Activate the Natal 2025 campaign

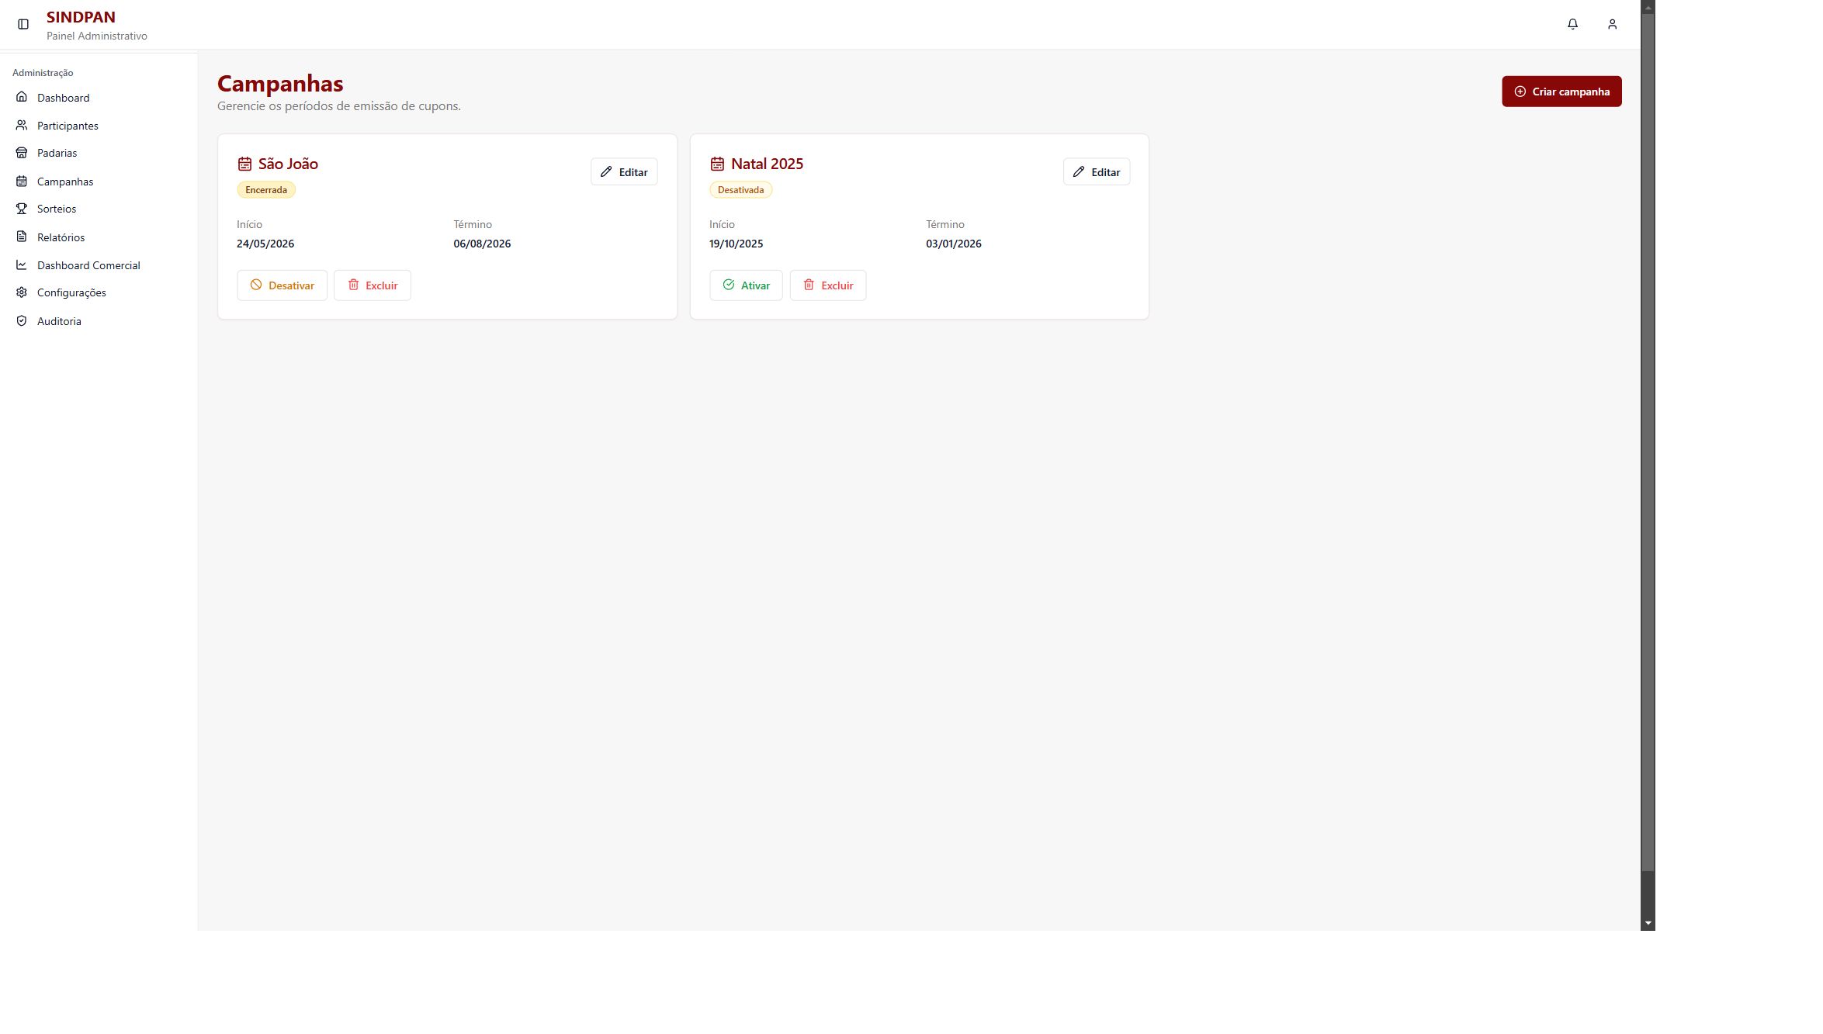point(746,285)
